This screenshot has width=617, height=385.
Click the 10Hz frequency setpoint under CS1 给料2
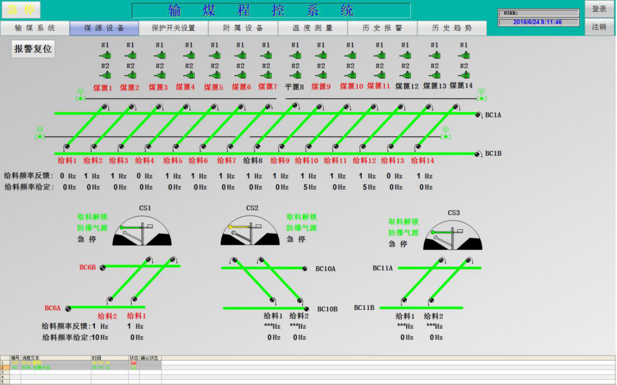tap(99, 338)
